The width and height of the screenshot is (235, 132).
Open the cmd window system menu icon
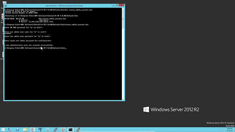(6, 6)
